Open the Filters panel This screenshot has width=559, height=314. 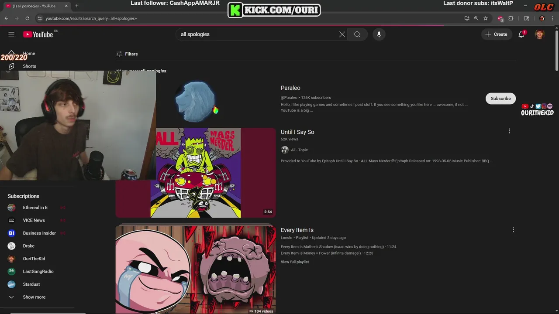[127, 54]
